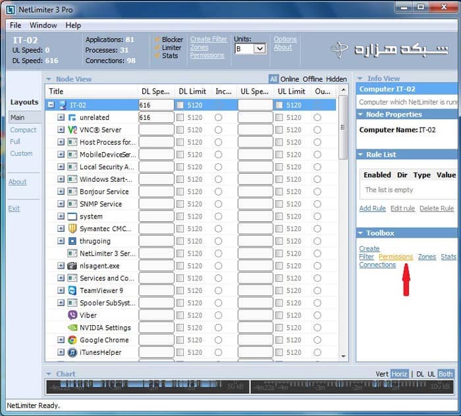The image size is (461, 416).
Task: Click the Create Filter link in header
Action: [209, 39]
